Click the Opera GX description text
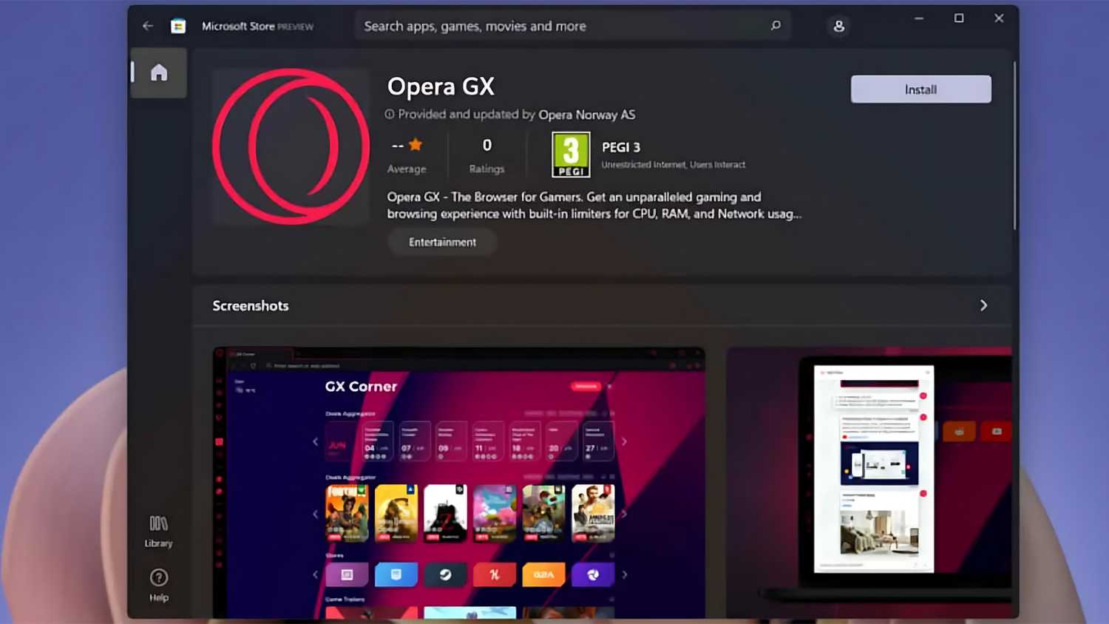Screen dimensions: 1109x624 [594, 206]
